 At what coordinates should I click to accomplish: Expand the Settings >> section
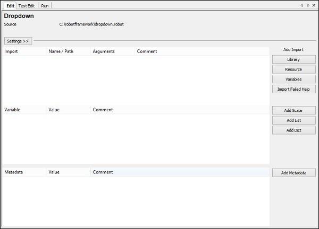tap(18, 41)
